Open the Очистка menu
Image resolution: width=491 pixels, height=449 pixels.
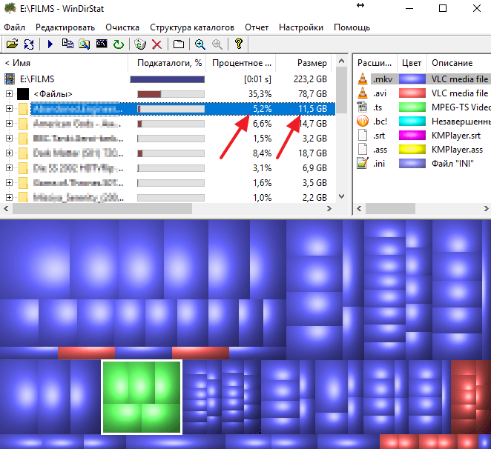122,27
